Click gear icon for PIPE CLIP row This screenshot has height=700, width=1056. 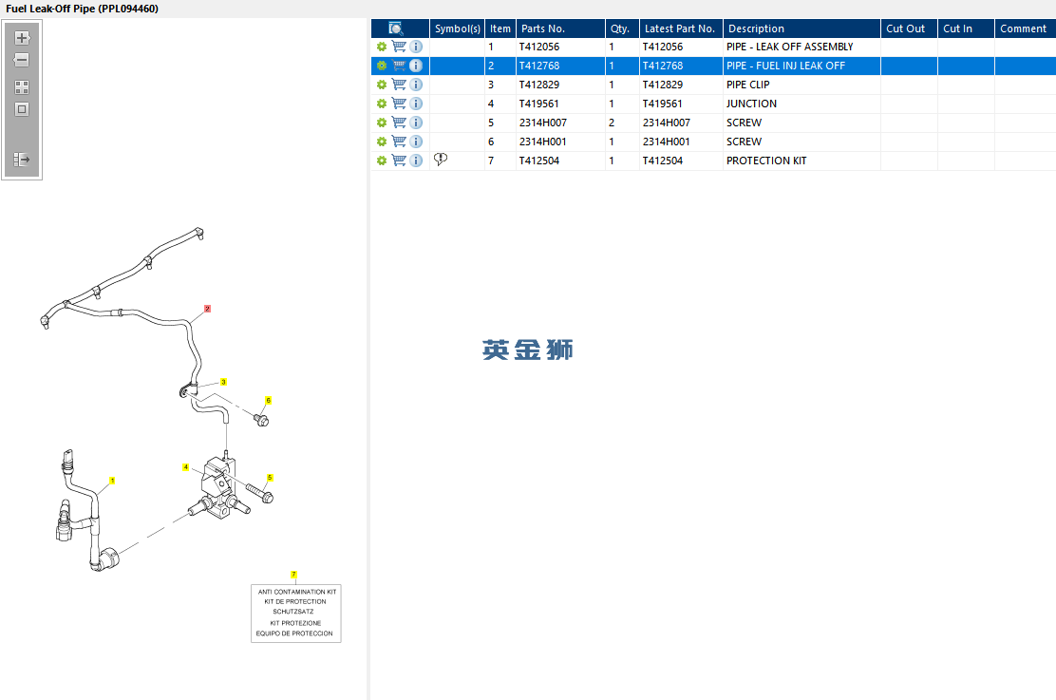(x=381, y=85)
